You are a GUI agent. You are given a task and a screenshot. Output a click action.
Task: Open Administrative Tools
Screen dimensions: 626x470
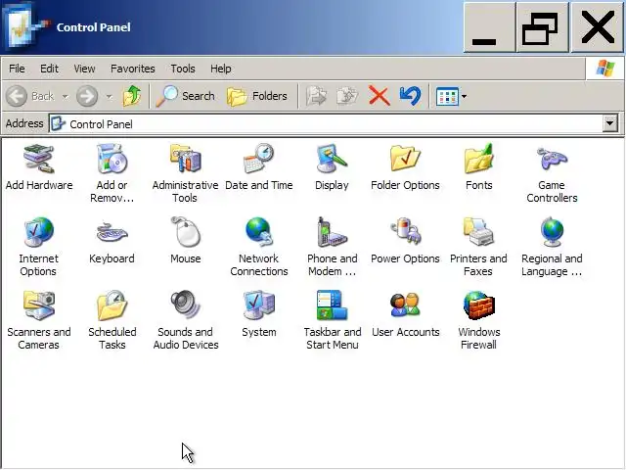point(185,173)
